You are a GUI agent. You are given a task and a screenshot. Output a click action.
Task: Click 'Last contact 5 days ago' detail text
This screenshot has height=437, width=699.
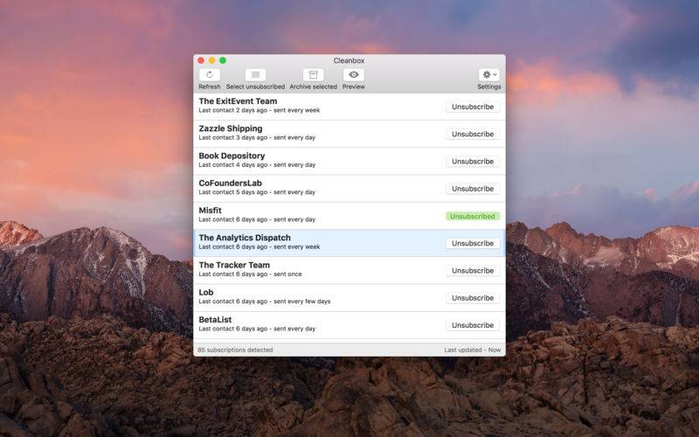click(232, 192)
